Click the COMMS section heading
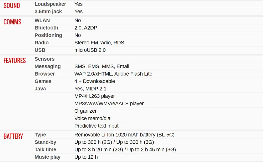 click(x=12, y=22)
